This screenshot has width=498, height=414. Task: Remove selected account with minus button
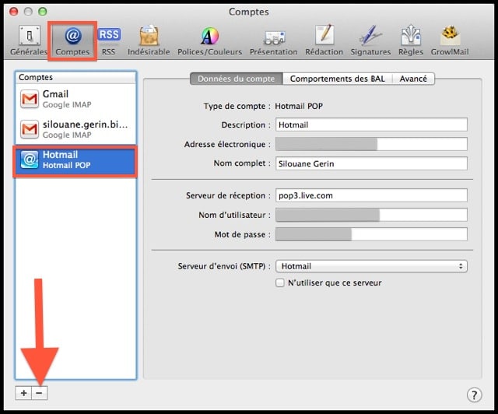[x=40, y=393]
